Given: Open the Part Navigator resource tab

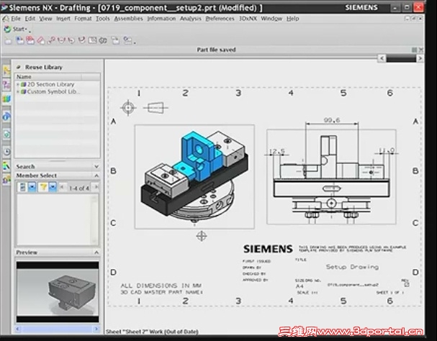Looking at the screenshot, I should pos(6,85).
